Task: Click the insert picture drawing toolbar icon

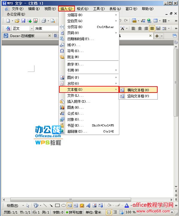Action: (x=94, y=206)
